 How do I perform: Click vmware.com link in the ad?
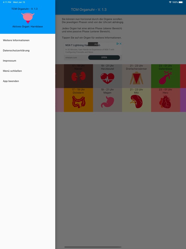[71, 57]
